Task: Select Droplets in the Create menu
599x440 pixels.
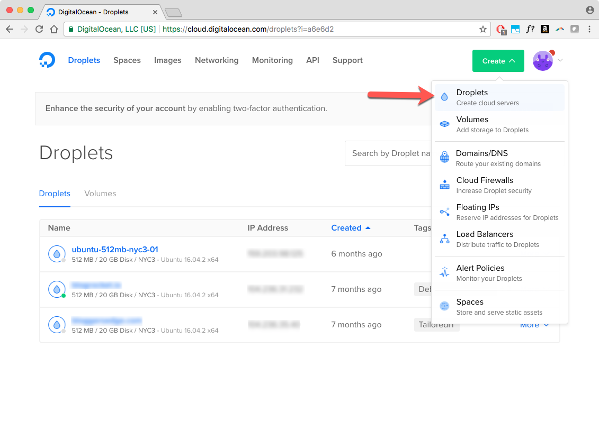Action: pos(499,97)
